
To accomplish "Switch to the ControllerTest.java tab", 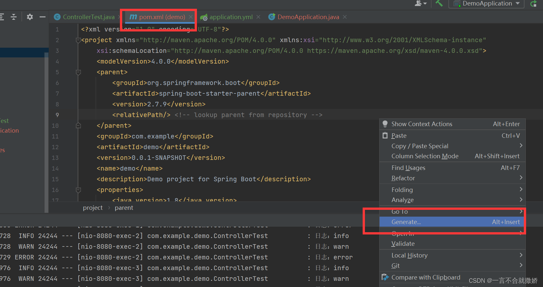I will (x=88, y=17).
